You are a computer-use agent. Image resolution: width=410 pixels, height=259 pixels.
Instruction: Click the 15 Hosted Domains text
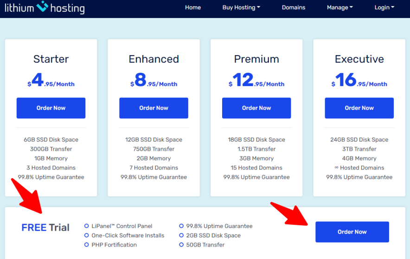(x=256, y=168)
